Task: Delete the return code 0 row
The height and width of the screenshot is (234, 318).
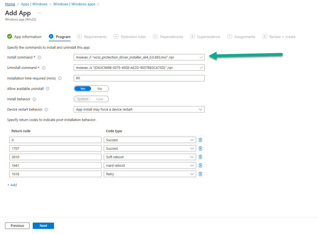Action: pos(200,140)
